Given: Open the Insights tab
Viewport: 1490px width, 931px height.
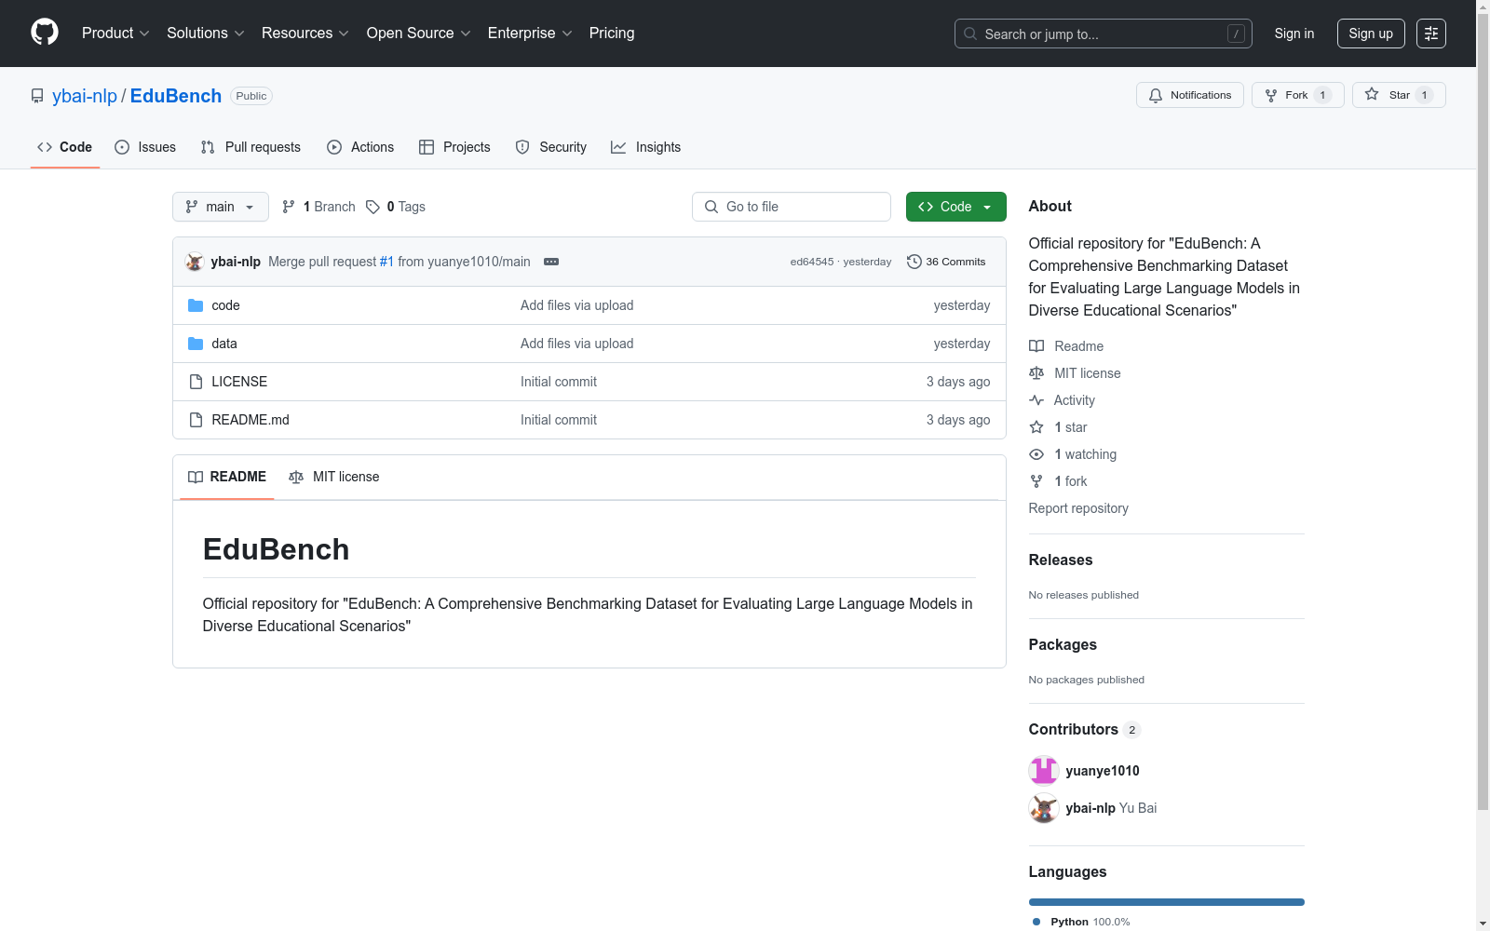Looking at the screenshot, I should [646, 147].
